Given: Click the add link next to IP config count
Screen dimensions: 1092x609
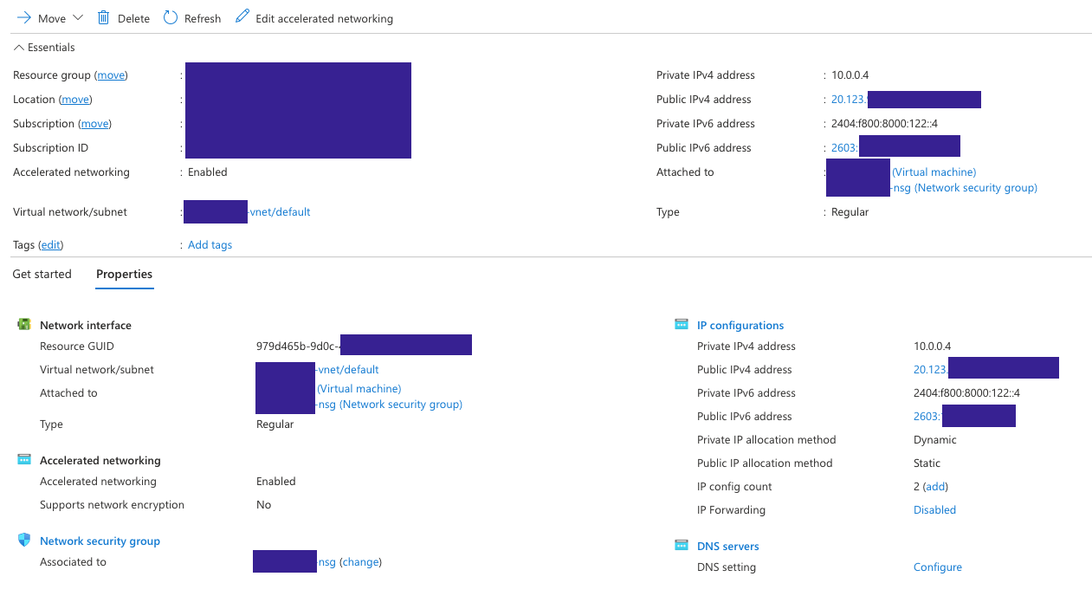Looking at the screenshot, I should (x=934, y=486).
